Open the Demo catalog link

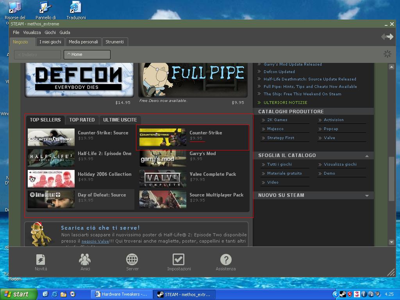(x=329, y=173)
